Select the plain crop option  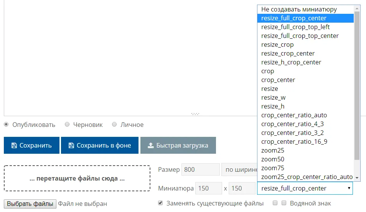(305, 71)
